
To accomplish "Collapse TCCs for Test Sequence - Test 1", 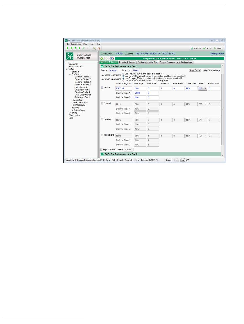I will pyautogui.click(x=102, y=66).
